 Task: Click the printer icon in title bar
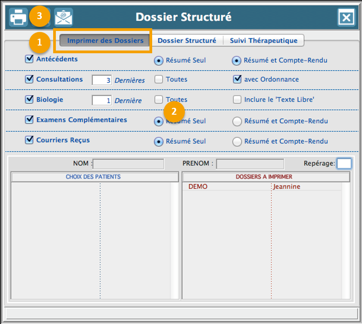click(x=19, y=17)
